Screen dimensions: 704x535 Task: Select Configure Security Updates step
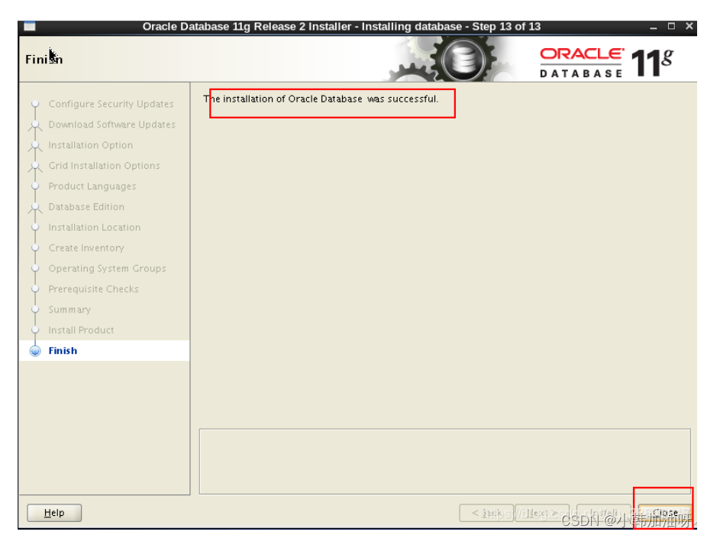[111, 104]
